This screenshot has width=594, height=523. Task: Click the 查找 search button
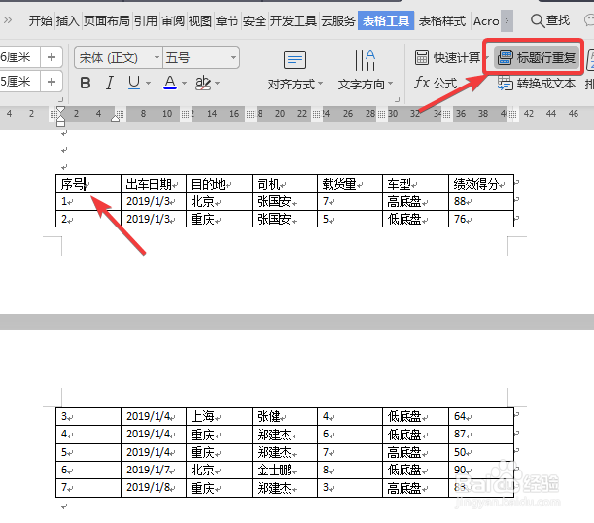(x=550, y=20)
